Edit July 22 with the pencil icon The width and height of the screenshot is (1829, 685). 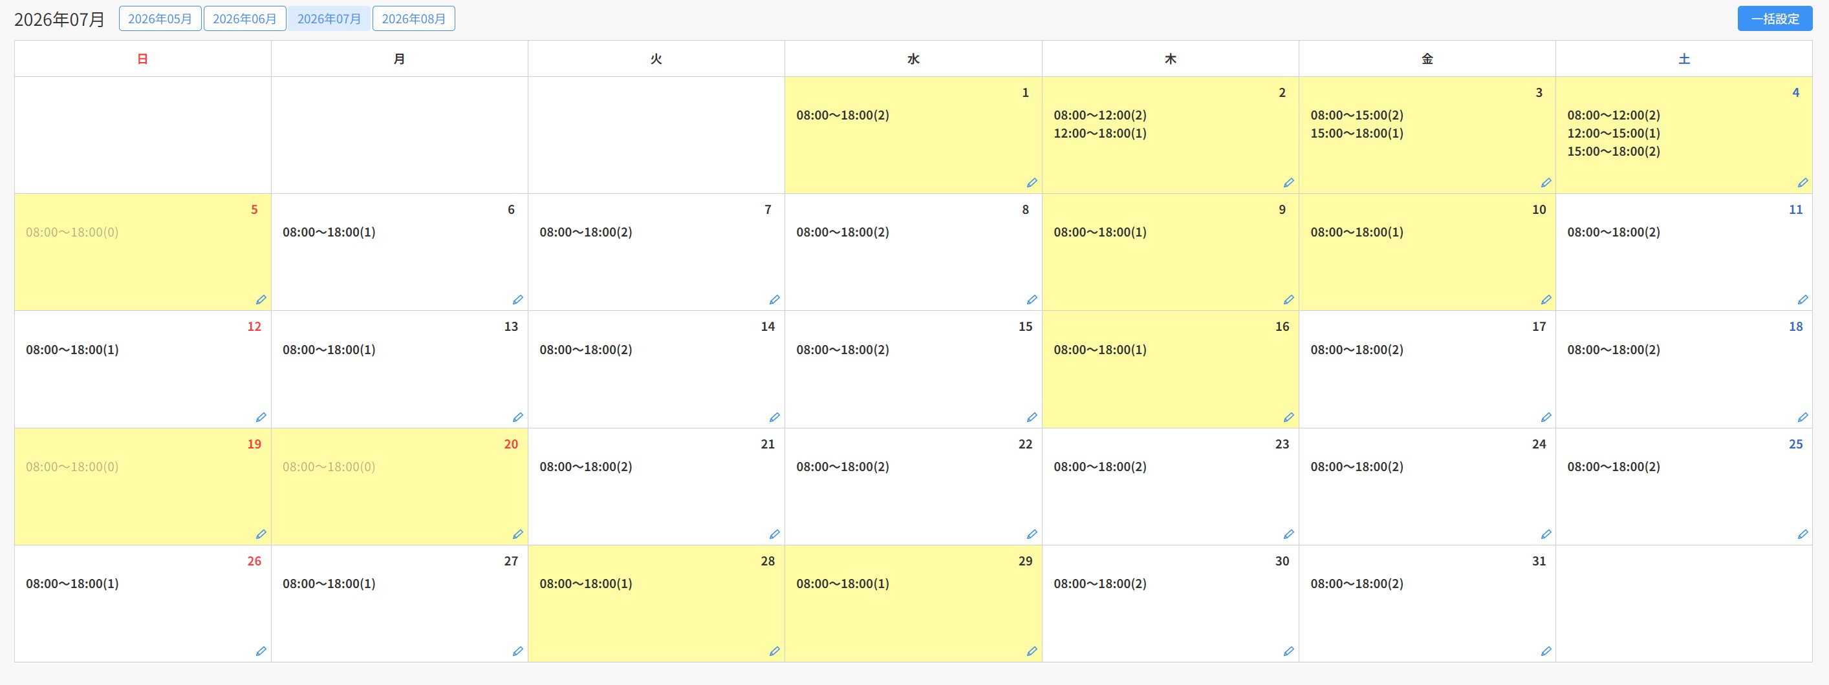click(1032, 534)
